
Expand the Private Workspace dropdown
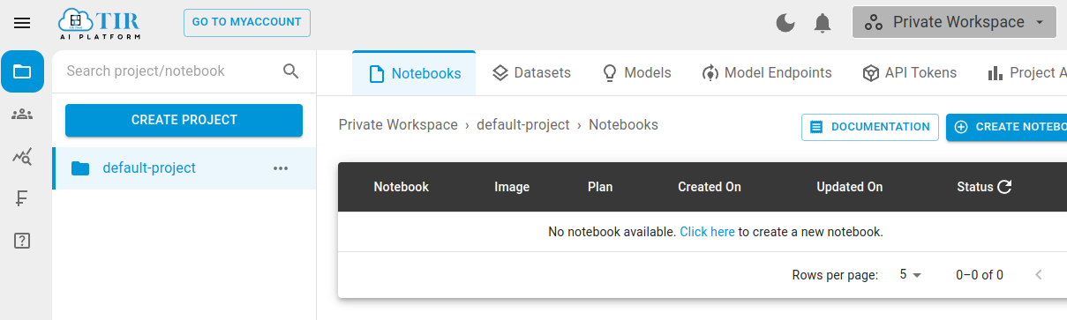coord(954,22)
